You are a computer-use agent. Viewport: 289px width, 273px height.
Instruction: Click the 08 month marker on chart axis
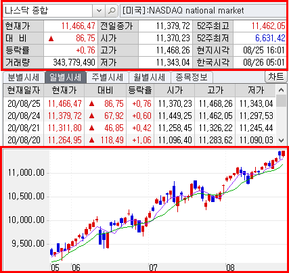231,268
